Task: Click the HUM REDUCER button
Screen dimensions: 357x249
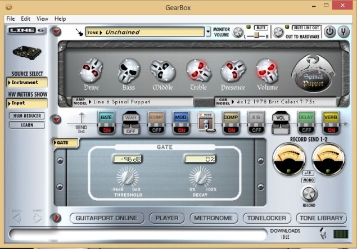Action: tap(27, 116)
